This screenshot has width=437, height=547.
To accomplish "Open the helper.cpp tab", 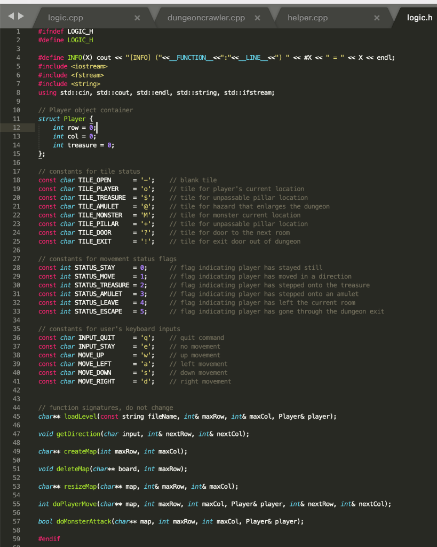I will tap(308, 17).
